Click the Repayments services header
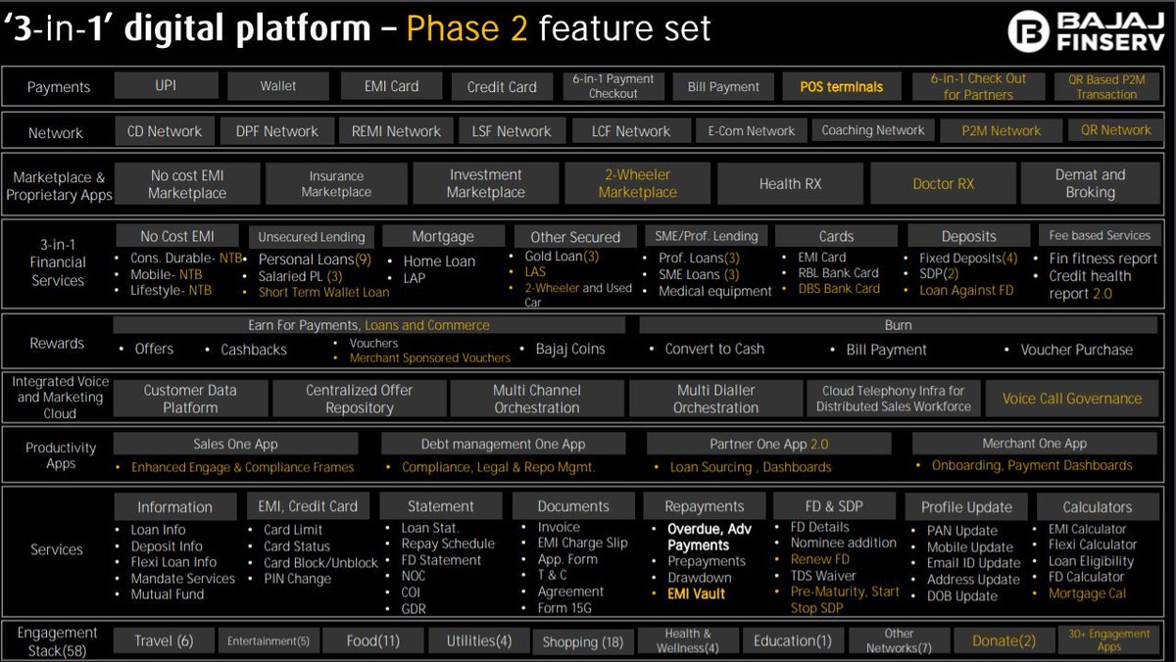Image resolution: width=1176 pixels, height=662 pixels. coord(704,506)
